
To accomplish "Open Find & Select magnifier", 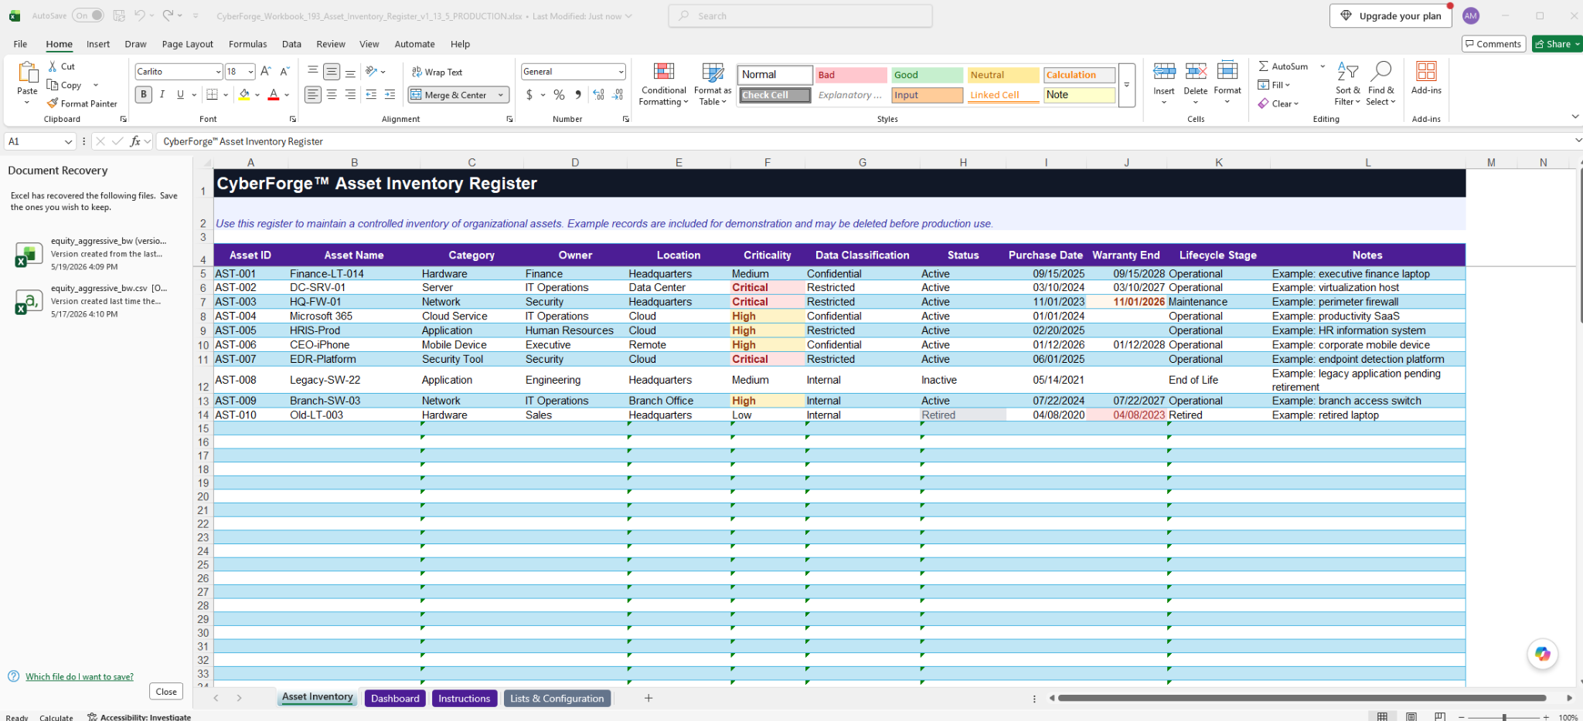I will point(1380,83).
